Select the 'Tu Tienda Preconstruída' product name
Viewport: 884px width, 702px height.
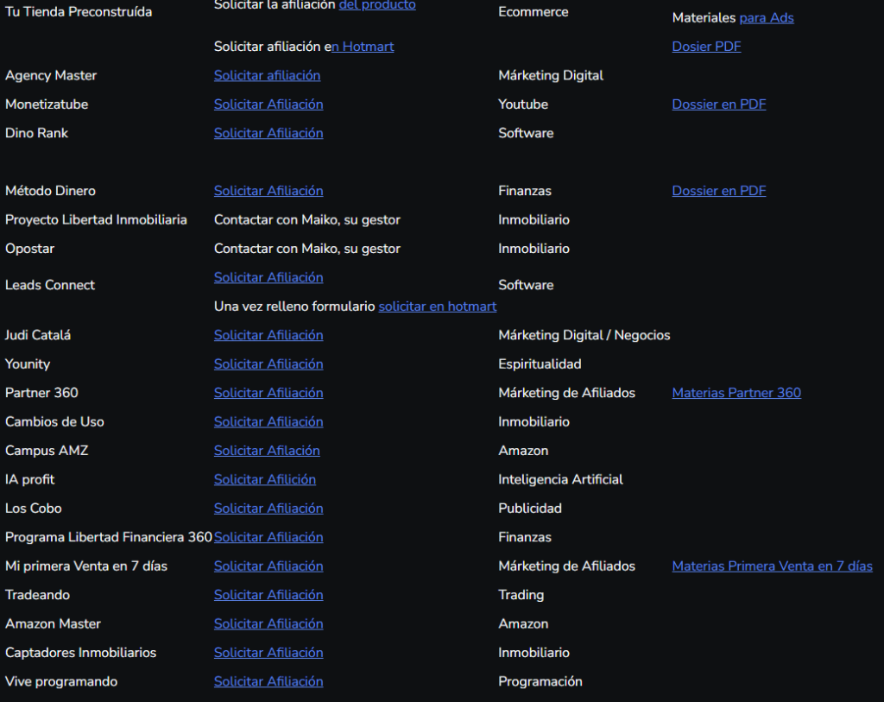pyautogui.click(x=79, y=12)
